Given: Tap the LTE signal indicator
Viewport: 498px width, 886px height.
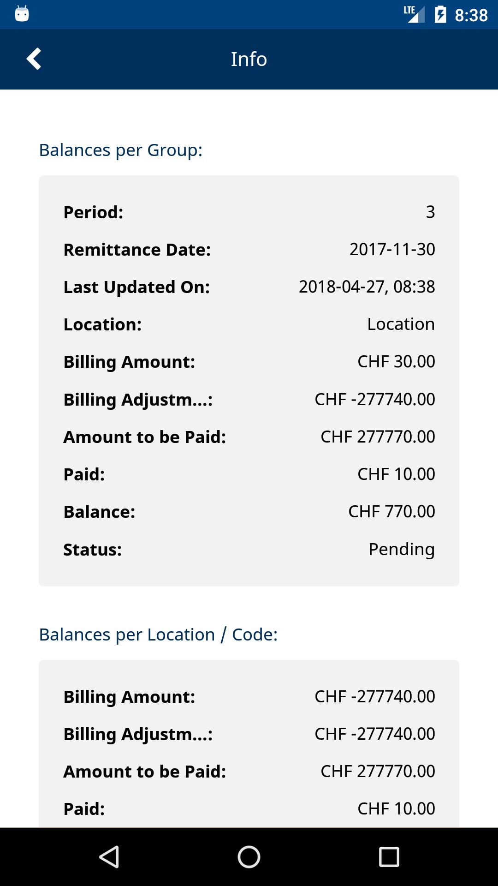Looking at the screenshot, I should pyautogui.click(x=414, y=14).
